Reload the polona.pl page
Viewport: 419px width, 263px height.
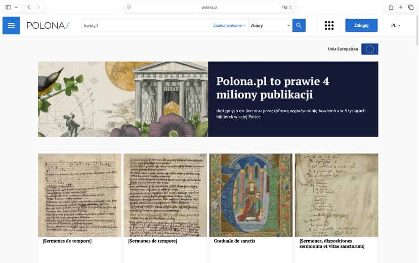click(x=291, y=7)
